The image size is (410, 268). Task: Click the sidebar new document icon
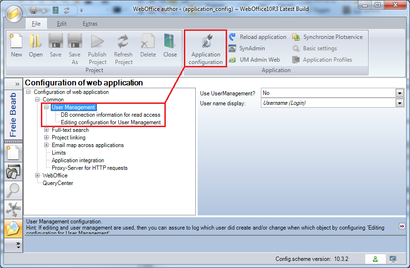coord(13,152)
